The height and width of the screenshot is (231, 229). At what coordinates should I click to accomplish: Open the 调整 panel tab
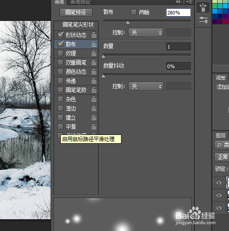pyautogui.click(x=221, y=78)
